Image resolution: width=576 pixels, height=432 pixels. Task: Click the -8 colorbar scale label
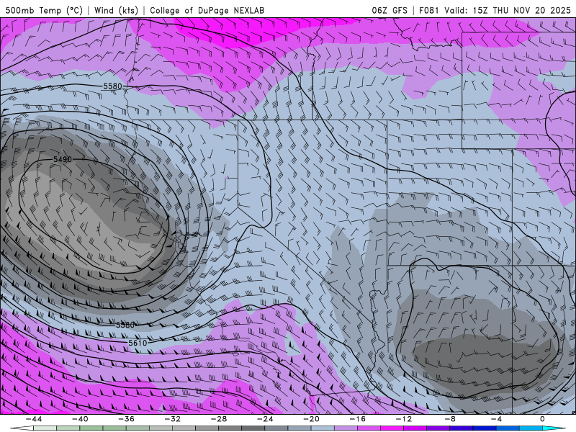pyautogui.click(x=450, y=419)
